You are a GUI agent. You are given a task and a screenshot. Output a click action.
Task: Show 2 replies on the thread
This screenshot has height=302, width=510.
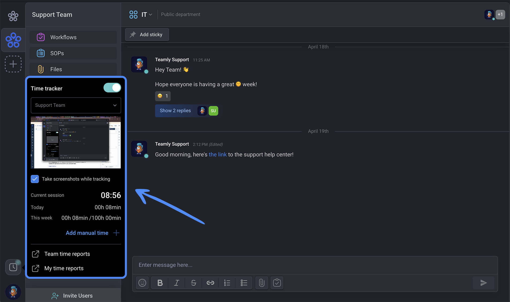tap(175, 111)
